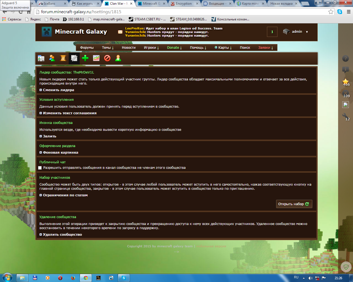Click the star icon with 466

coord(346,82)
